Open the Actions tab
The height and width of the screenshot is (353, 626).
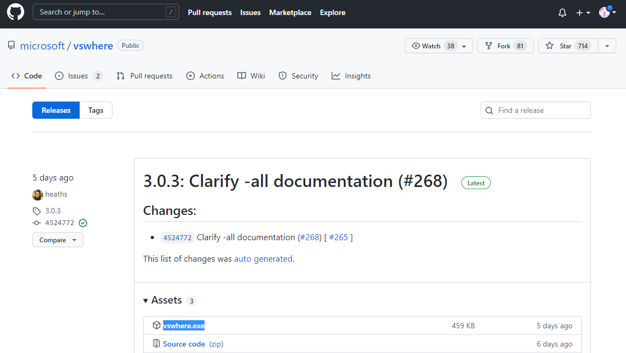(205, 76)
